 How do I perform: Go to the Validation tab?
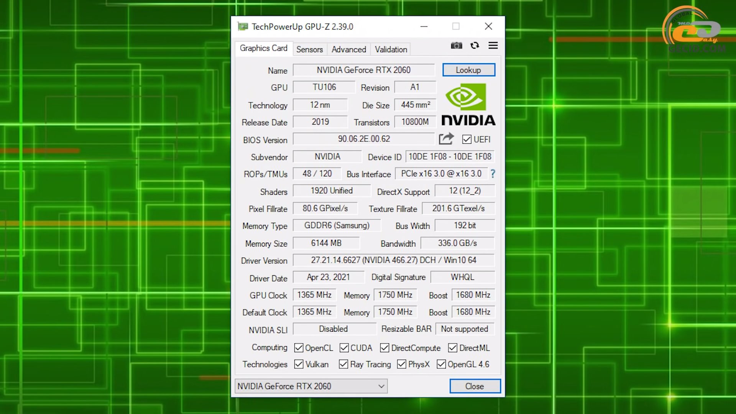point(391,49)
